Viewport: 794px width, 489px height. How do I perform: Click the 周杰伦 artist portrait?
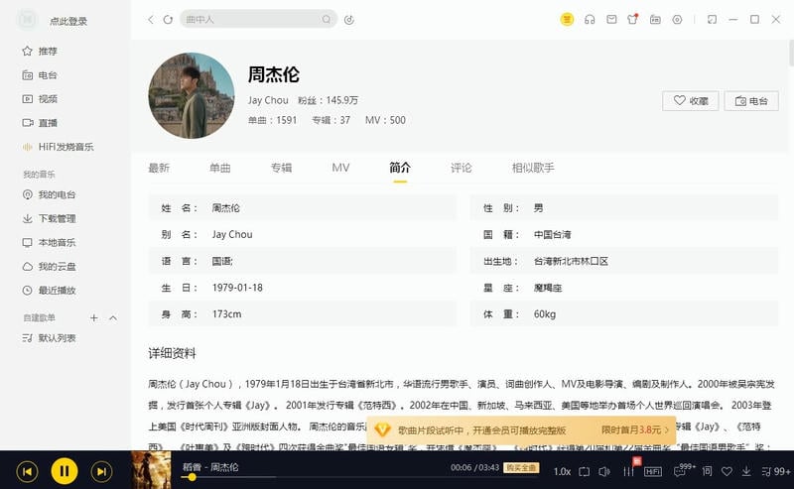point(192,95)
